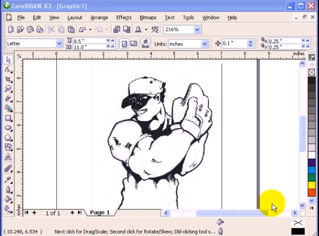Choose the Rectangle tool

[8, 118]
